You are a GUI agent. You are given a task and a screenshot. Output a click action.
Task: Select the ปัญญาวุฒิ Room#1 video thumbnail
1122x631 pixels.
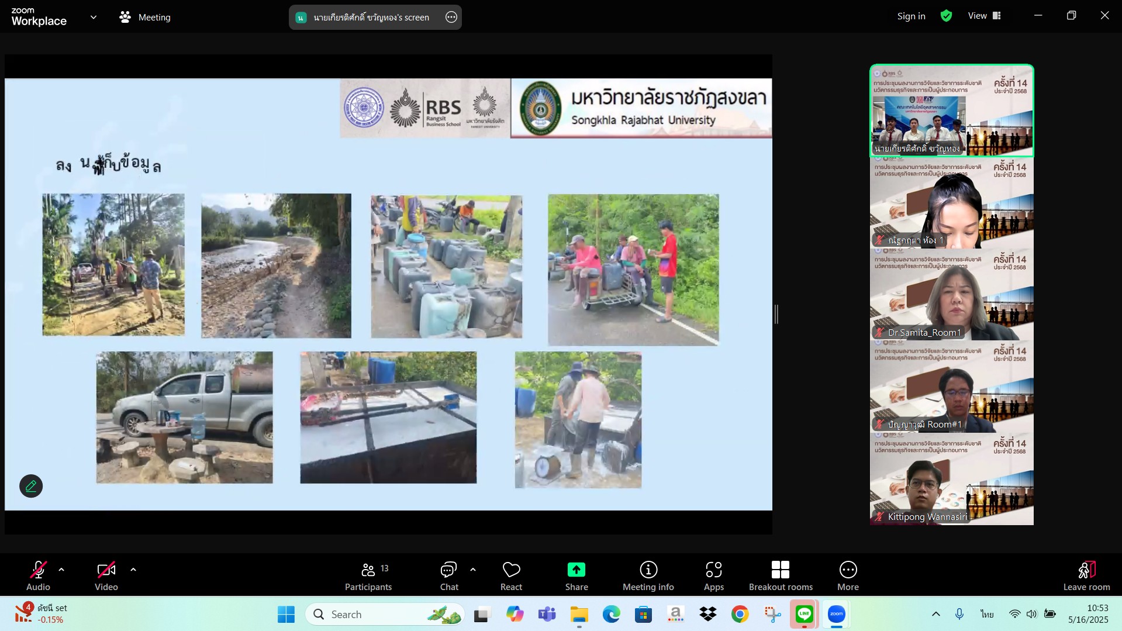951,387
